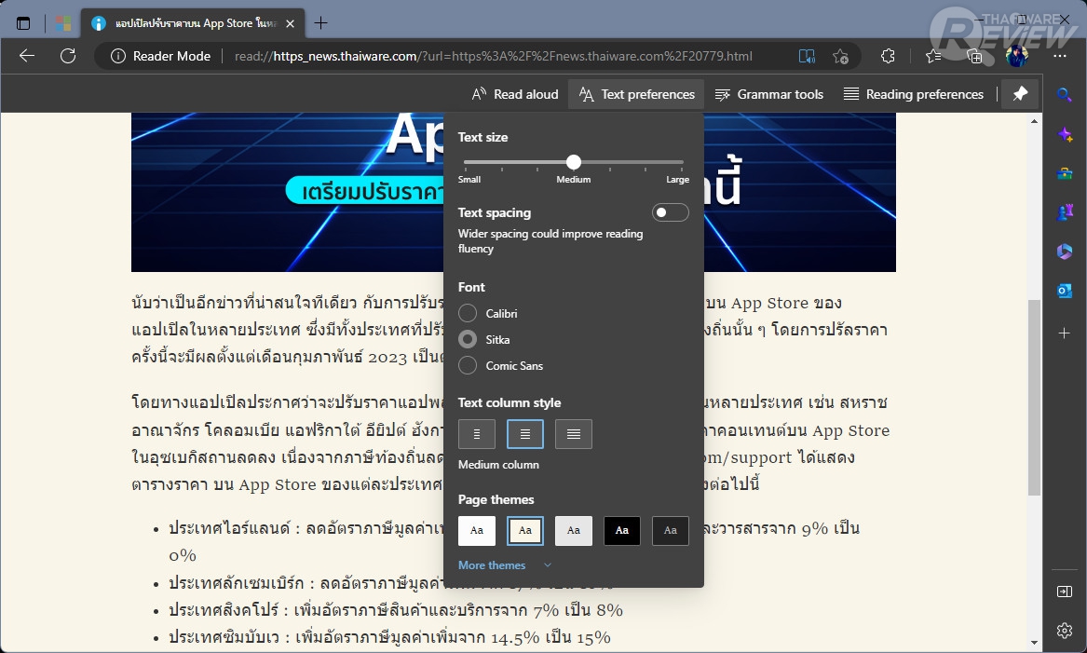This screenshot has height=653, width=1087.
Task: Click the address bar URL field
Action: point(493,56)
